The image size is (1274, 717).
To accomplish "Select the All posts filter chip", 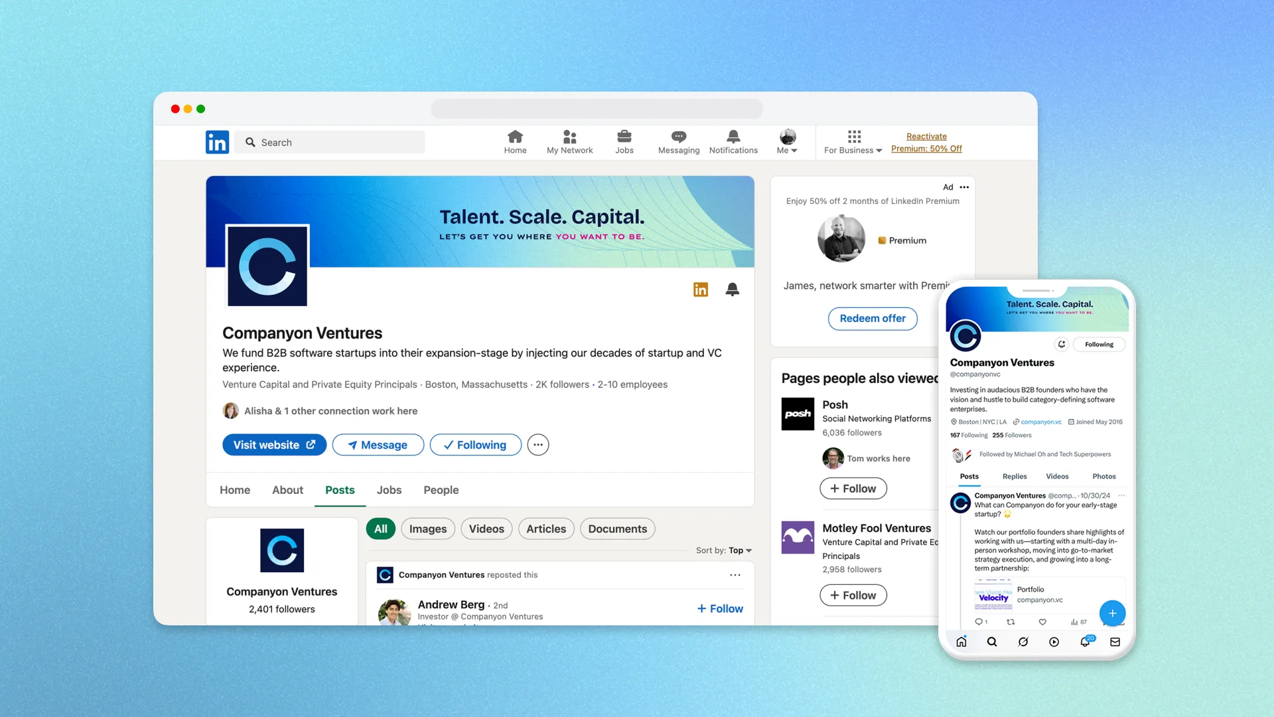I will [x=380, y=529].
